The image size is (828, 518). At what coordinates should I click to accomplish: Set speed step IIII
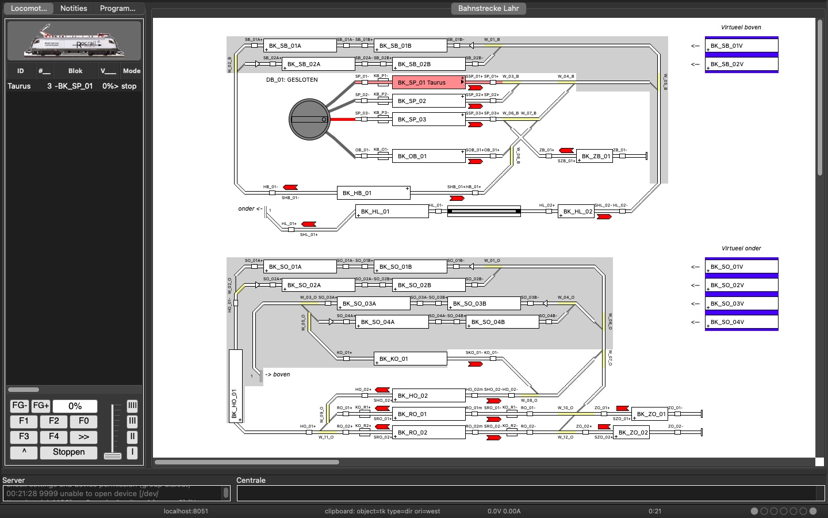[x=132, y=406]
